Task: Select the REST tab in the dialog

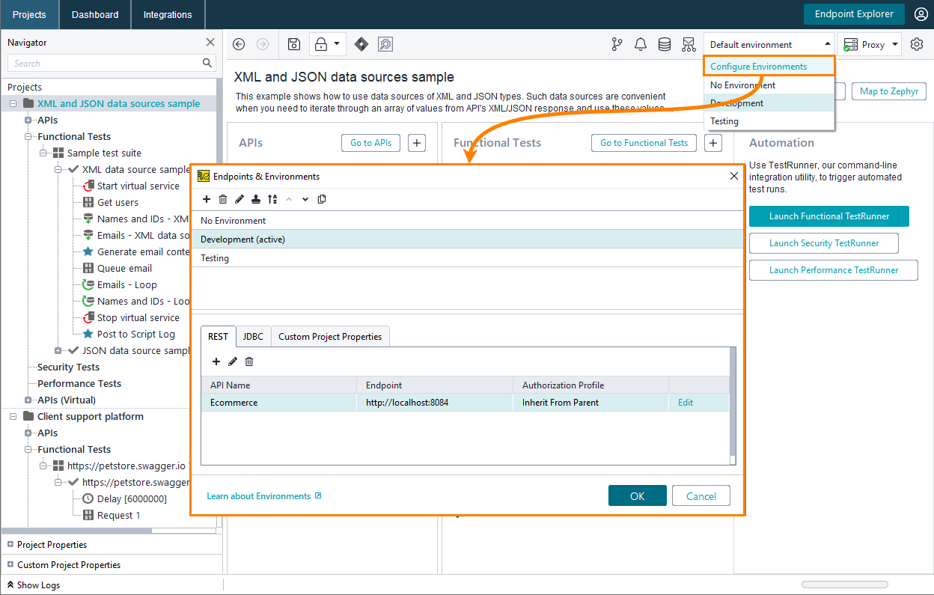Action: pos(219,337)
